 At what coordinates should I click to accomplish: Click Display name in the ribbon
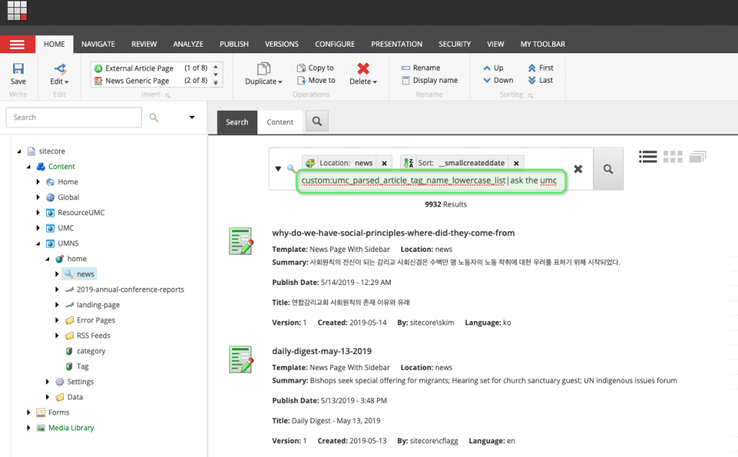pos(430,81)
